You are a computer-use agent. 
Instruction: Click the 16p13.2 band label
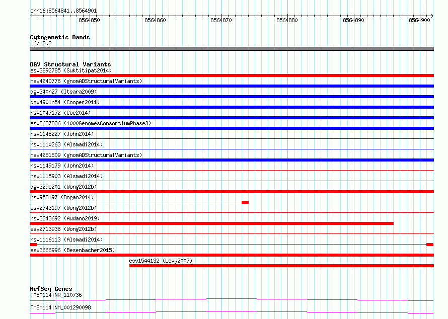coord(41,43)
